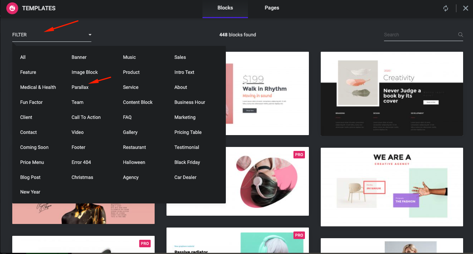473x254 pixels.
Task: Click the search magnifier icon
Action: [x=460, y=35]
